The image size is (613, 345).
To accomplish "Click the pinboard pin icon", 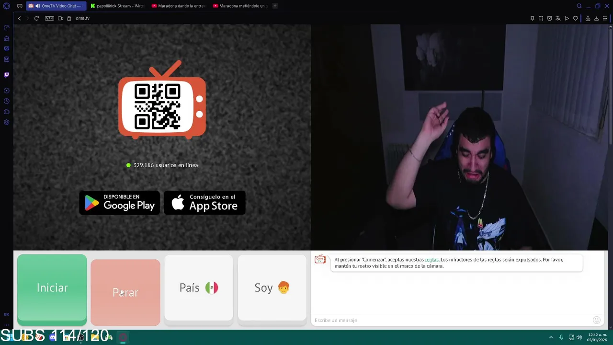I will coord(532,18).
